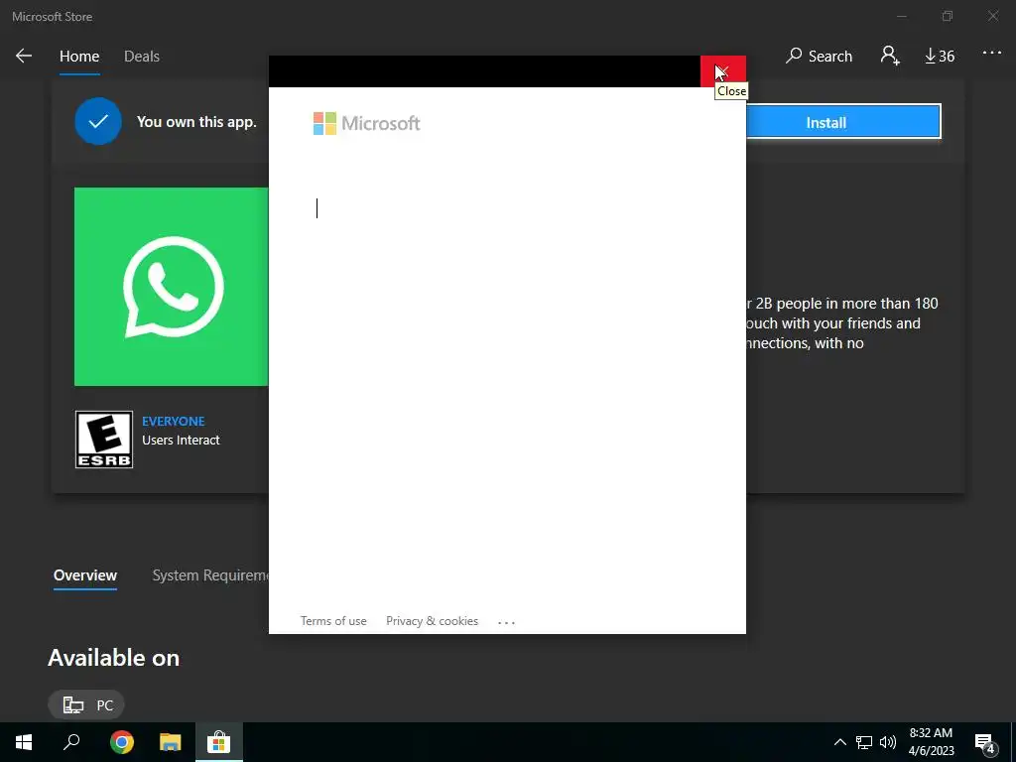
Task: Open the sign-in dialog's more options ellipsis
Action: pos(506,622)
